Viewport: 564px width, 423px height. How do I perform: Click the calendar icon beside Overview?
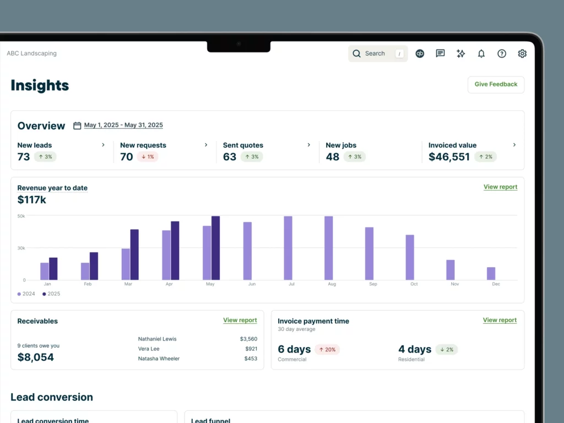(77, 126)
